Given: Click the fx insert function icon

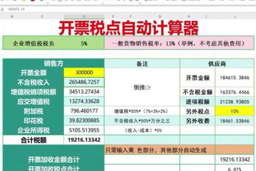Looking at the screenshot, I should click(3, 9).
